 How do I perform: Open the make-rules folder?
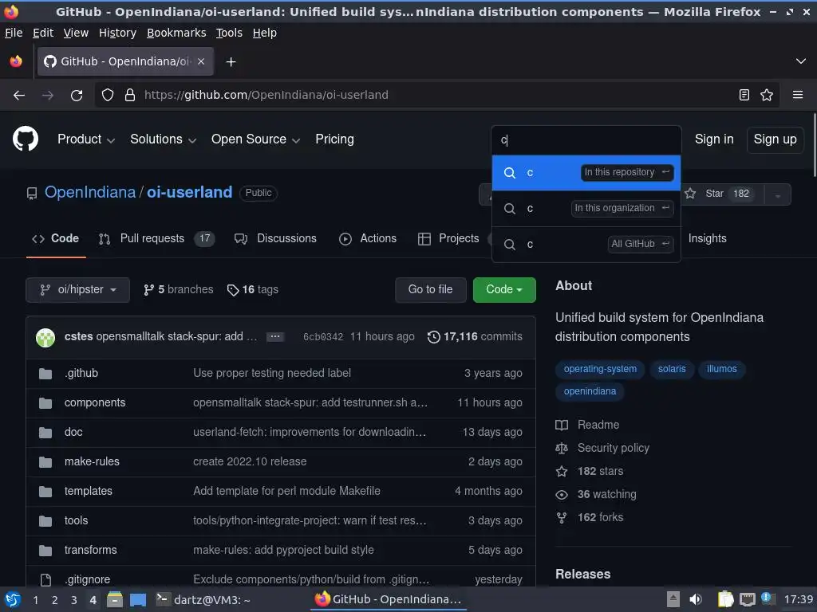[x=92, y=461]
